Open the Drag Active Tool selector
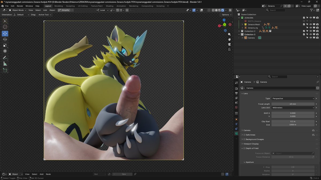This screenshot has height=180, width=321. (x=44, y=15)
